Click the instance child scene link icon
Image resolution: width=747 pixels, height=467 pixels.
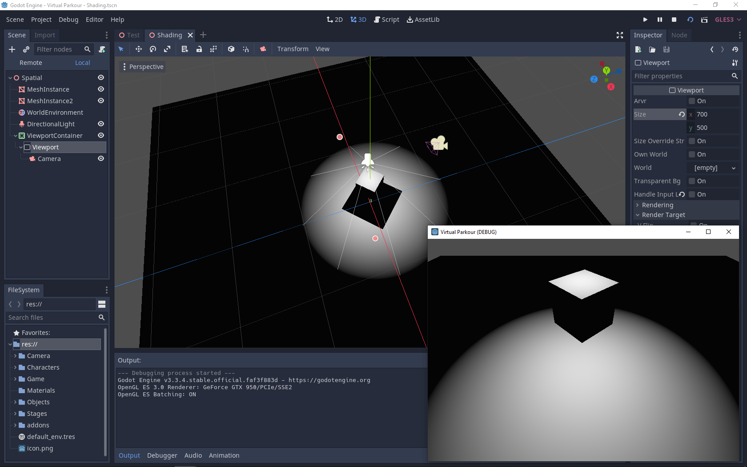click(x=26, y=49)
